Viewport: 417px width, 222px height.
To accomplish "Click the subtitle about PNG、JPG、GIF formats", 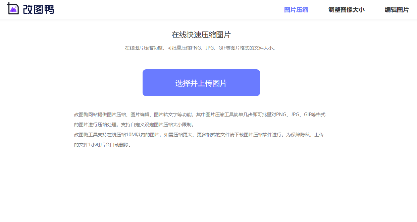I will click(201, 48).
